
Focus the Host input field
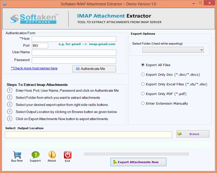(x=74, y=39)
